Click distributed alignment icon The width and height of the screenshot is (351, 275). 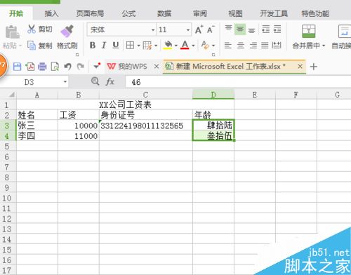click(x=277, y=45)
